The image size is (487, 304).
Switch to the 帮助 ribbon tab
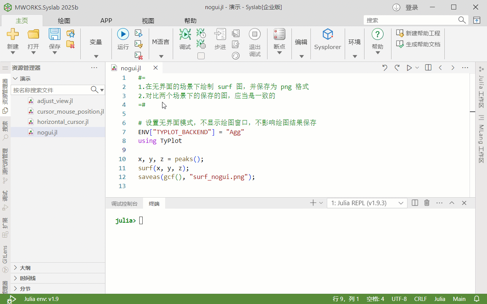(x=190, y=21)
